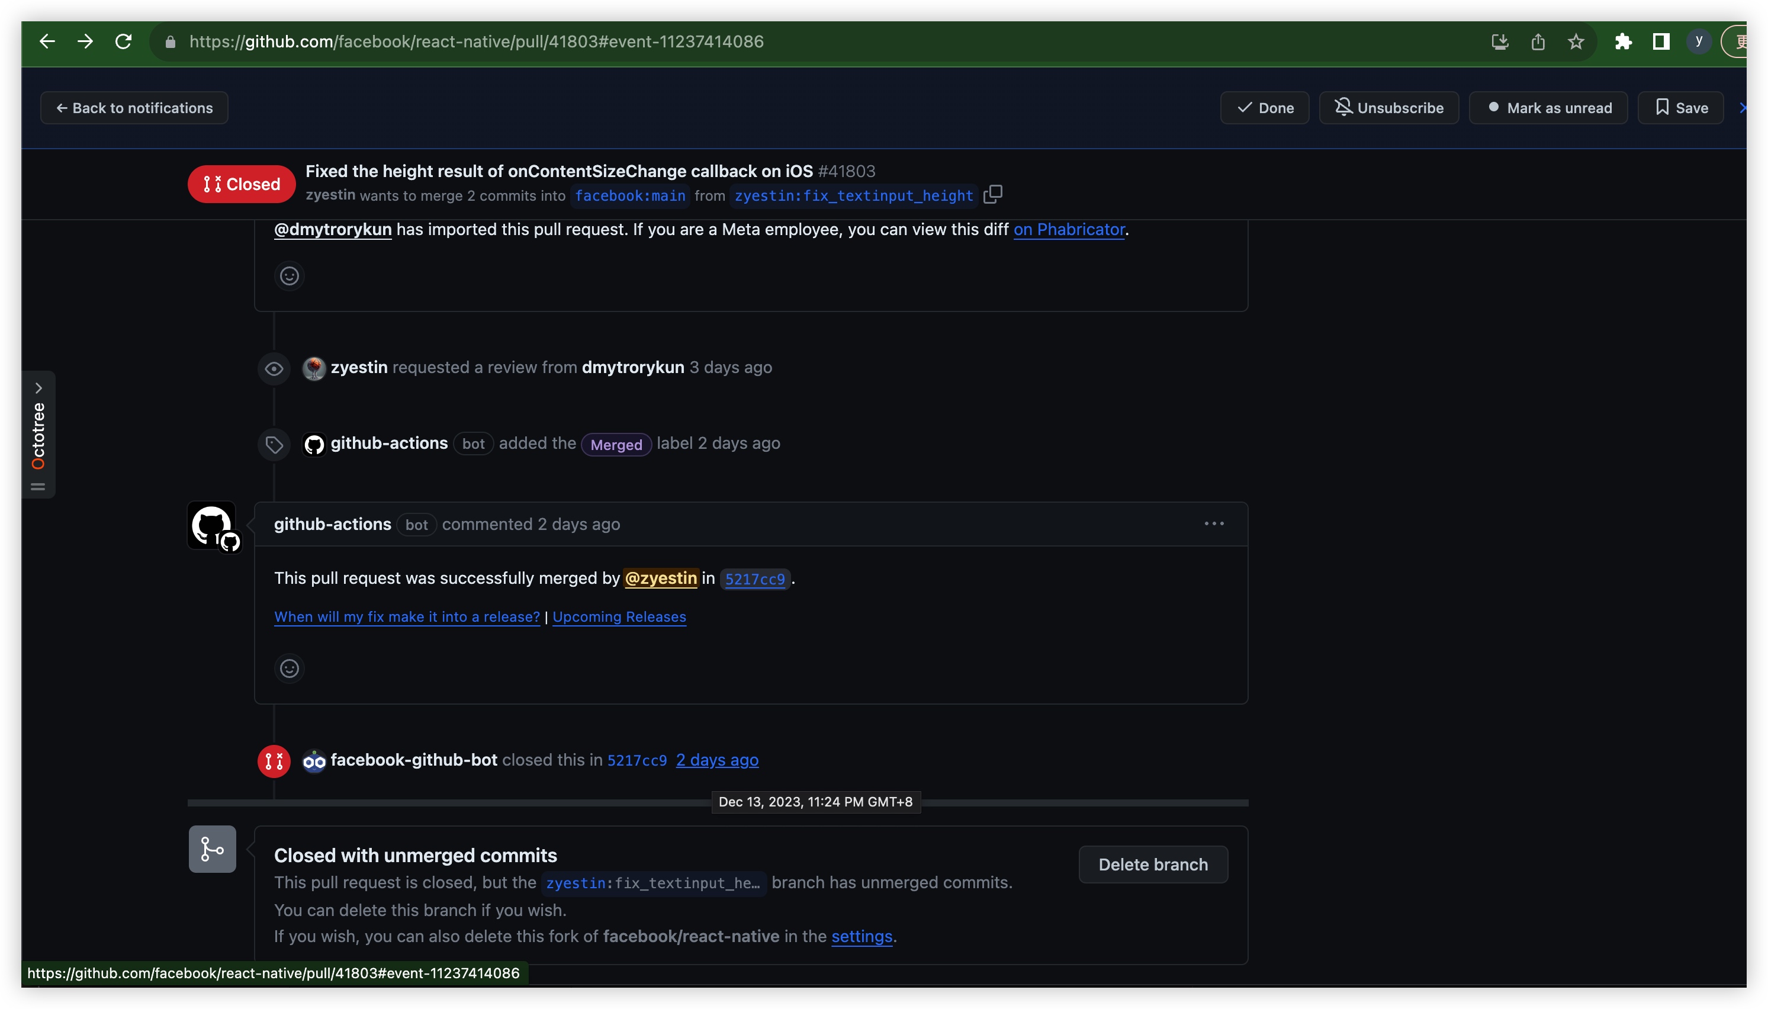
Task: Click the github-actions bot avatar
Action: tap(212, 525)
